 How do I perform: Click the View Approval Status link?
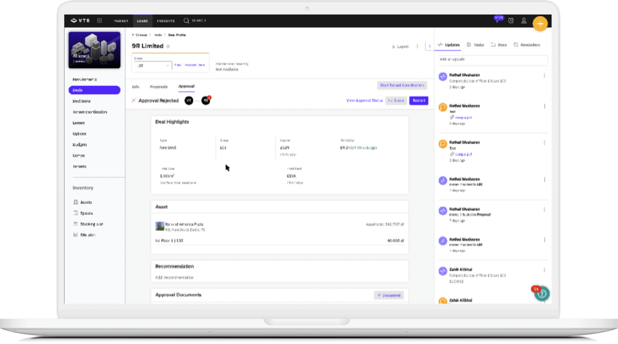click(x=364, y=100)
